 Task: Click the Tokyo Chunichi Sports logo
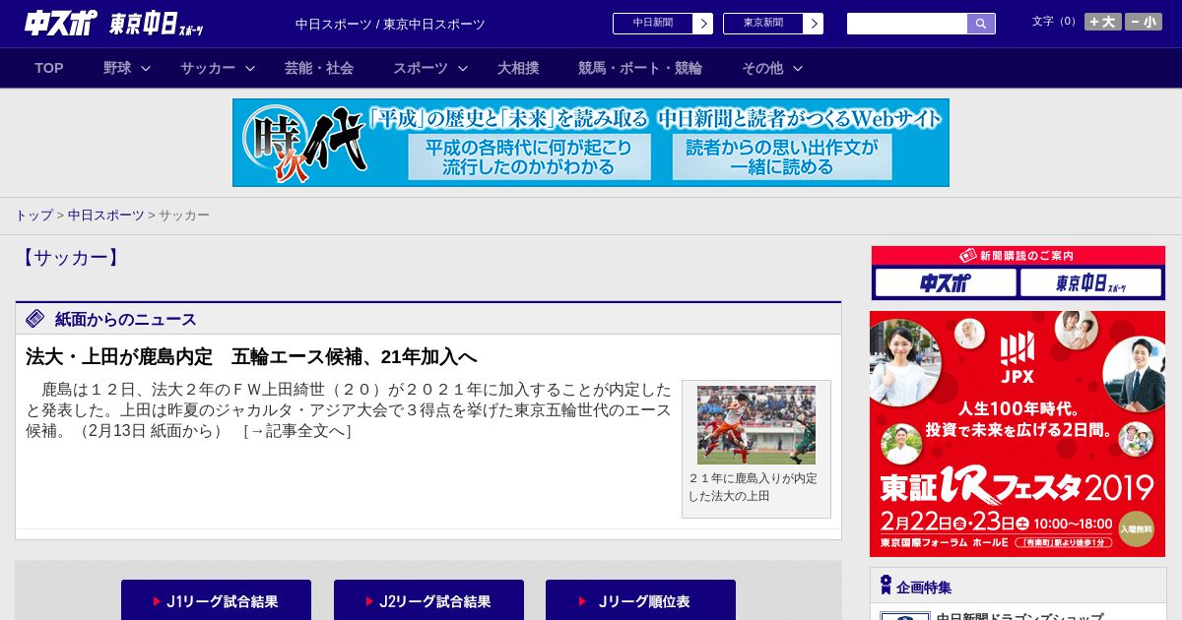[157, 24]
